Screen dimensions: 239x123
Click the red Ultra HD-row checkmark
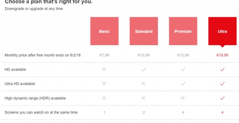click(222, 69)
